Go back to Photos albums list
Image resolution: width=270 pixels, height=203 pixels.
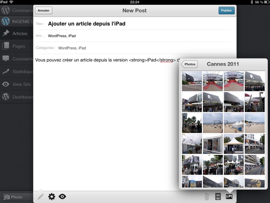pyautogui.click(x=189, y=64)
